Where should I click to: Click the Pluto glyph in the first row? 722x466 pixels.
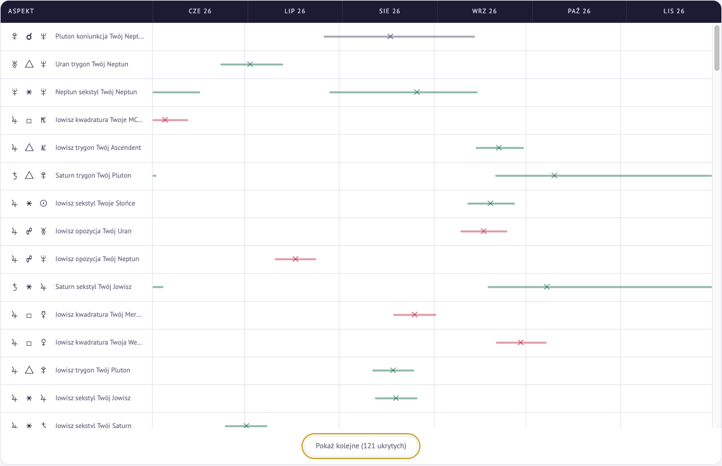click(15, 36)
